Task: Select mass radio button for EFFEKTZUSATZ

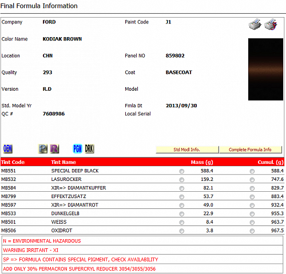Action: coord(182,197)
